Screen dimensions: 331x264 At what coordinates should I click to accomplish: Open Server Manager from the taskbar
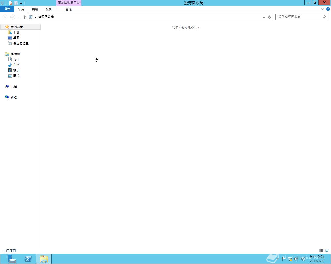click(12, 259)
